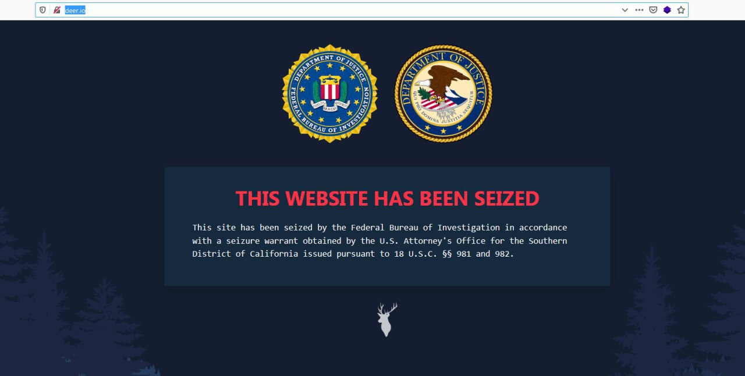Open the page actions three-dot menu

[639, 10]
